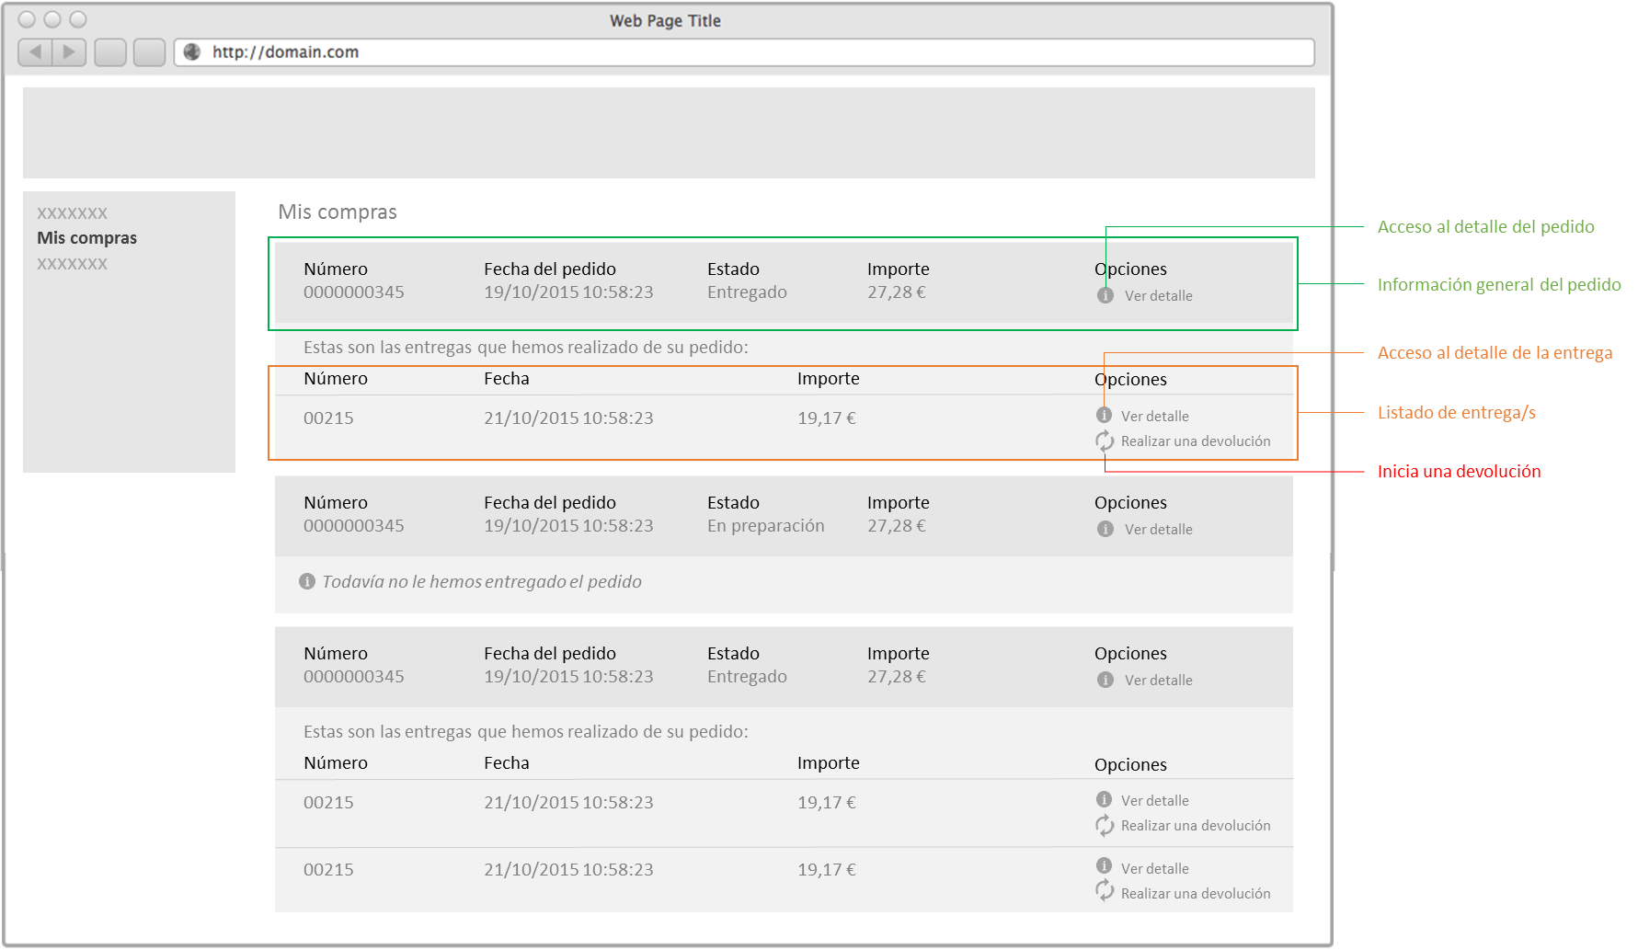Select the XXXXXXX item above Mis compras

(72, 213)
